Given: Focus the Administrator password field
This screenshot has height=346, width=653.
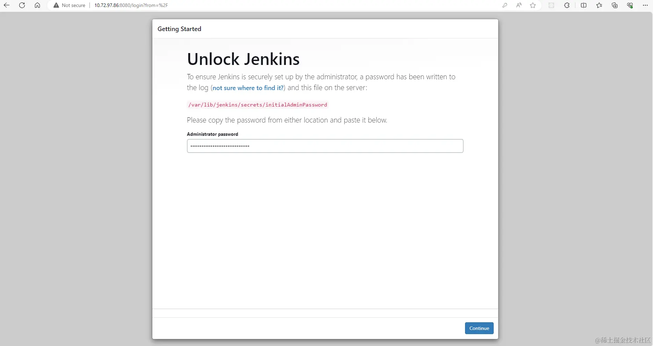Looking at the screenshot, I should pos(325,146).
